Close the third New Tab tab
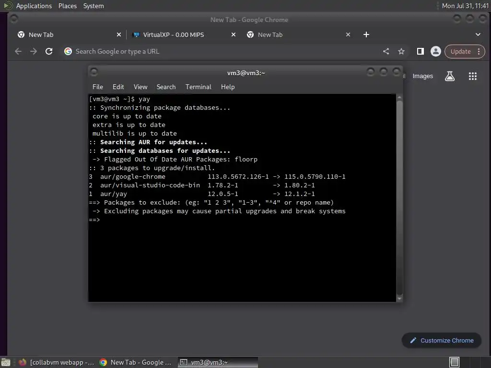The image size is (491, 368). [348, 34]
